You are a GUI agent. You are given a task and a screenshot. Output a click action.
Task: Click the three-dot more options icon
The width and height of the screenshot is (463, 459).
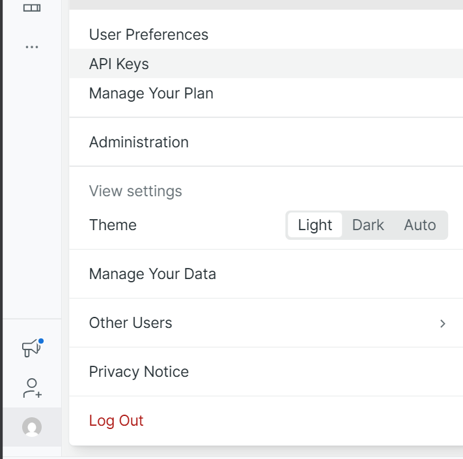tap(31, 47)
